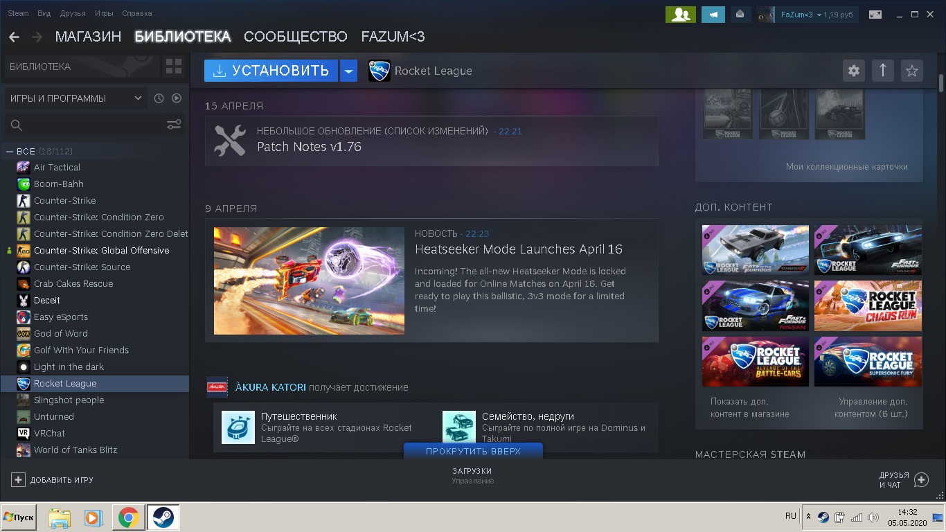Open the install options dropdown arrow

click(348, 71)
